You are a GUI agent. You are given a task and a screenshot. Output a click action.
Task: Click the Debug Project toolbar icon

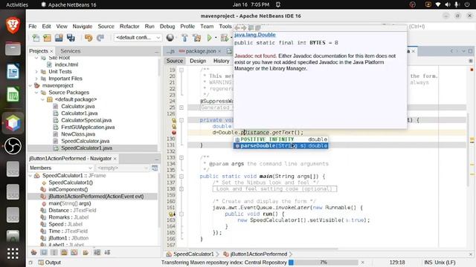tap(225, 38)
